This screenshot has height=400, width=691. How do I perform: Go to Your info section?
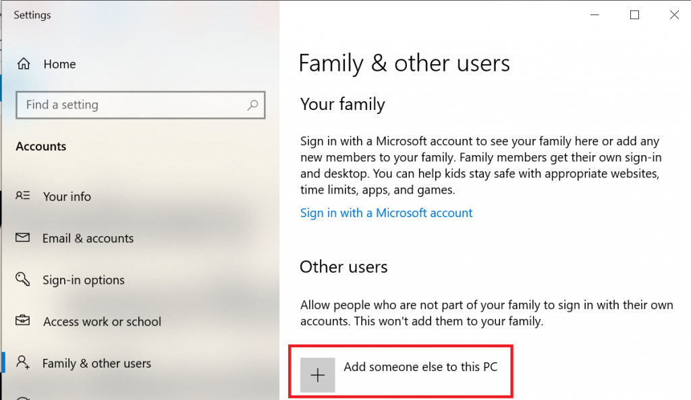pos(67,196)
